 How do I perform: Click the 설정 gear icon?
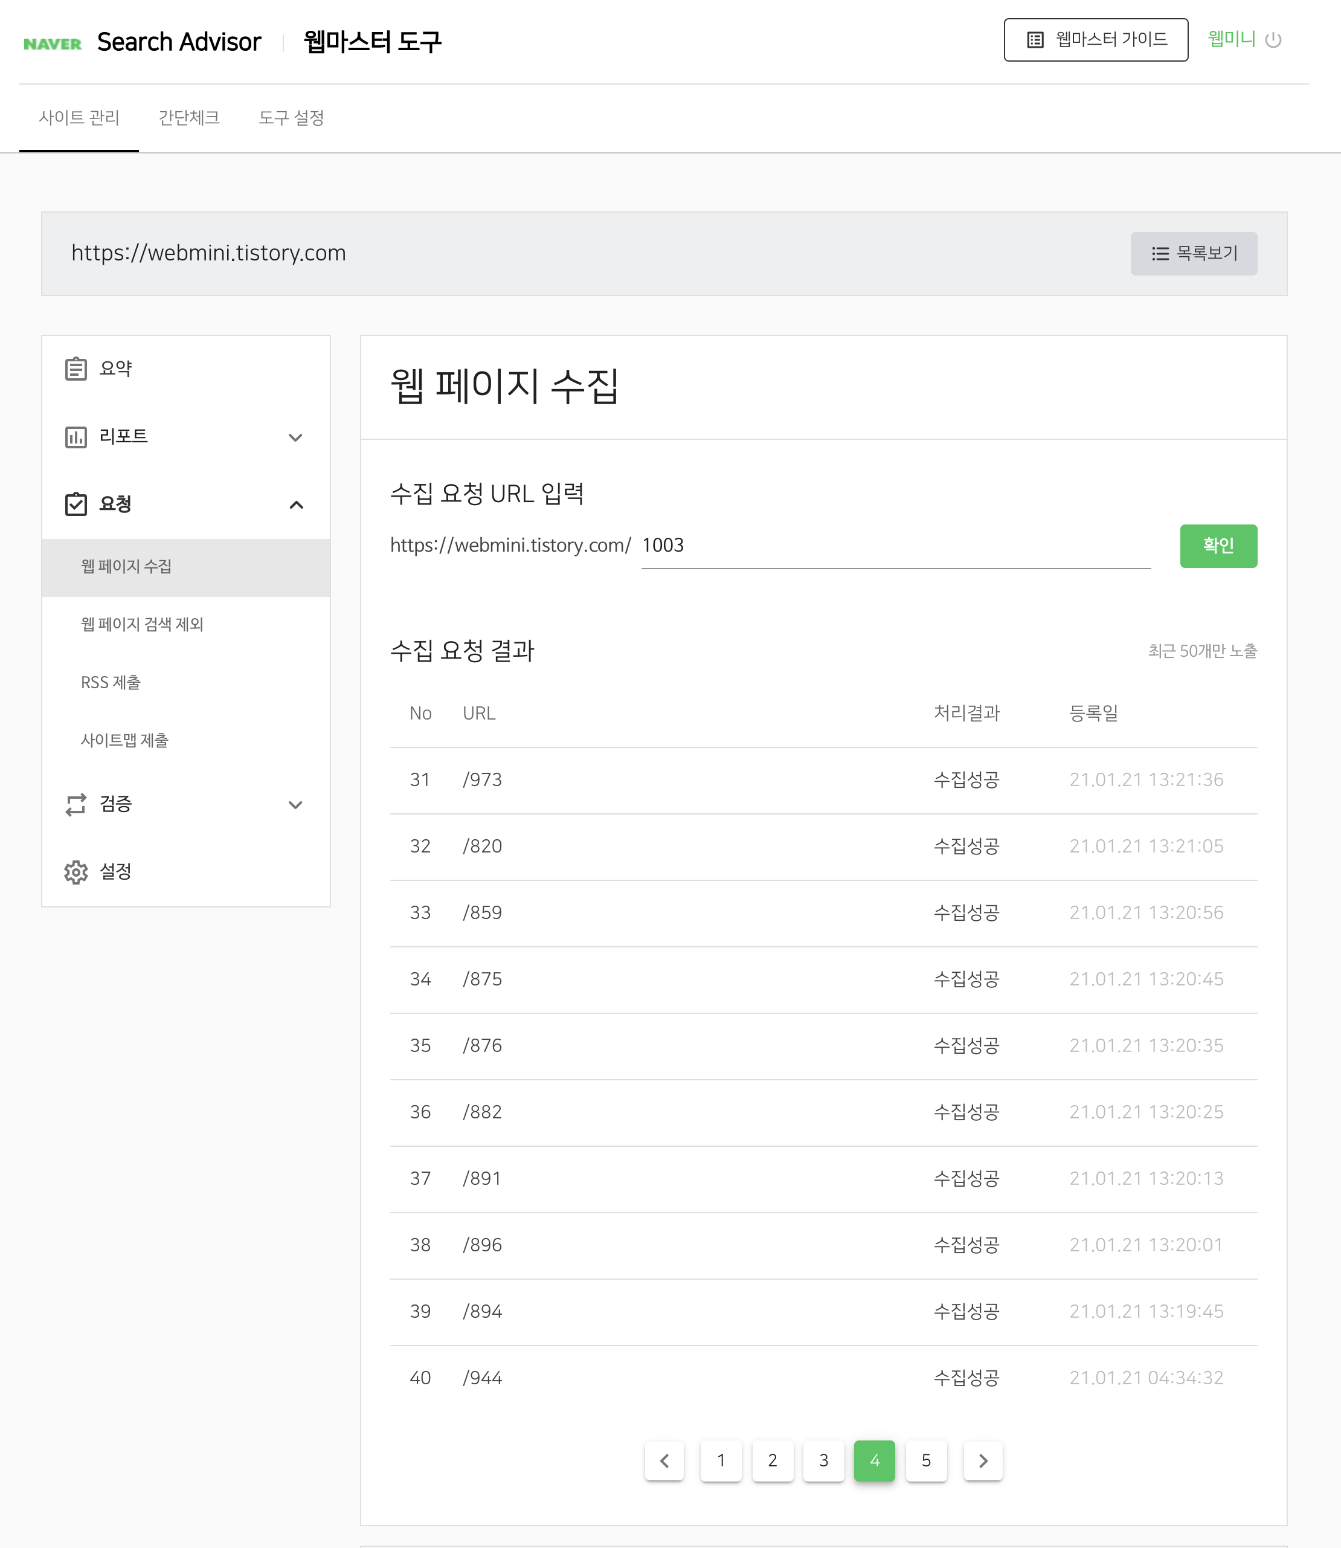[x=76, y=872]
